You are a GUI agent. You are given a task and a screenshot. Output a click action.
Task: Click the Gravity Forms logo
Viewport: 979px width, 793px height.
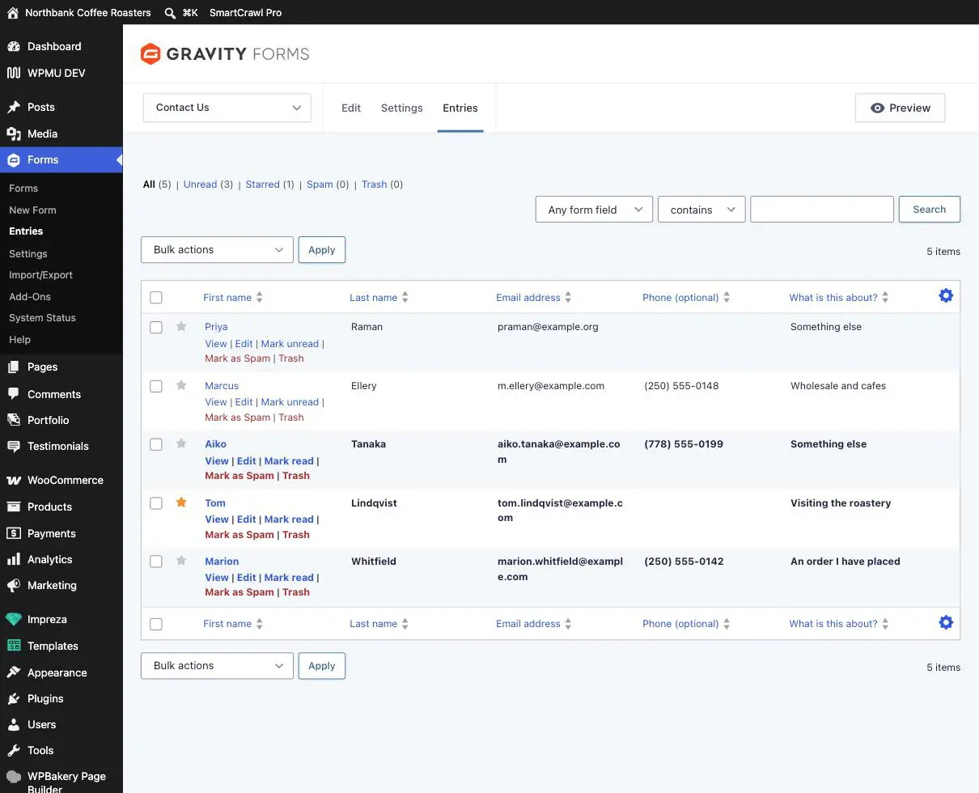(x=225, y=54)
